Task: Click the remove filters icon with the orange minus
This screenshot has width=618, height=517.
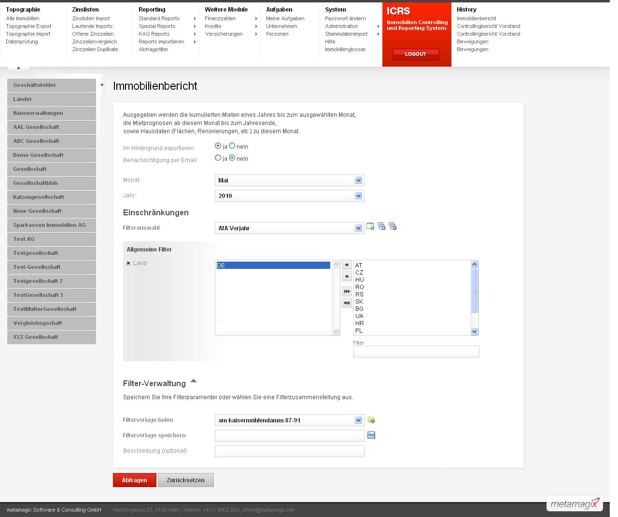Action: [x=393, y=226]
